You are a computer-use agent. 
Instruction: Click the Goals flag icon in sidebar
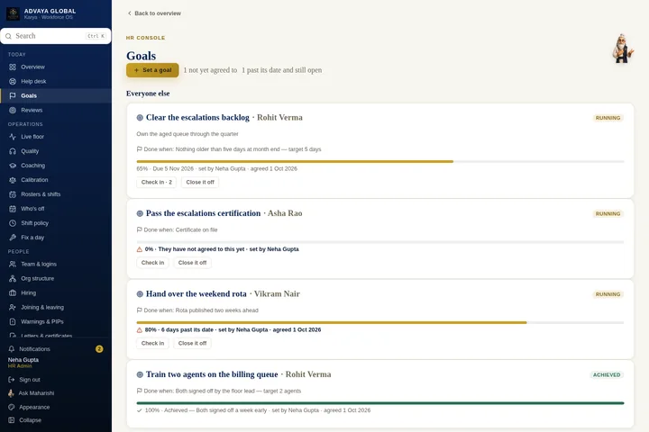coord(13,95)
